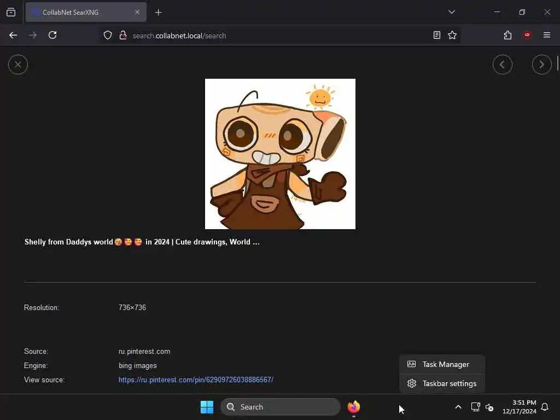Click the Firefox taskbar icon
The width and height of the screenshot is (560, 420).
354,407
